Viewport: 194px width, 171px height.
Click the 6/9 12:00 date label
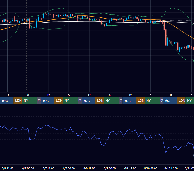pos(130,168)
